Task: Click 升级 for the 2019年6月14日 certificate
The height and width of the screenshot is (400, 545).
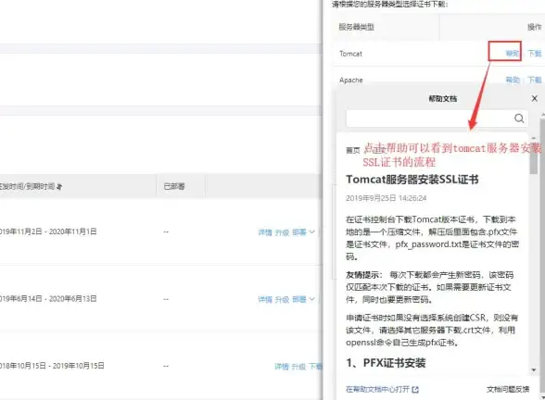Action: point(282,299)
